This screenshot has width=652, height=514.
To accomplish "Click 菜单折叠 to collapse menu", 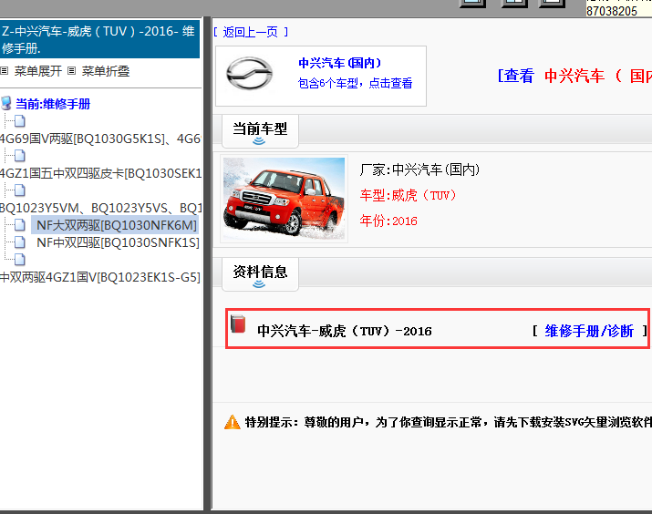I will click(106, 71).
